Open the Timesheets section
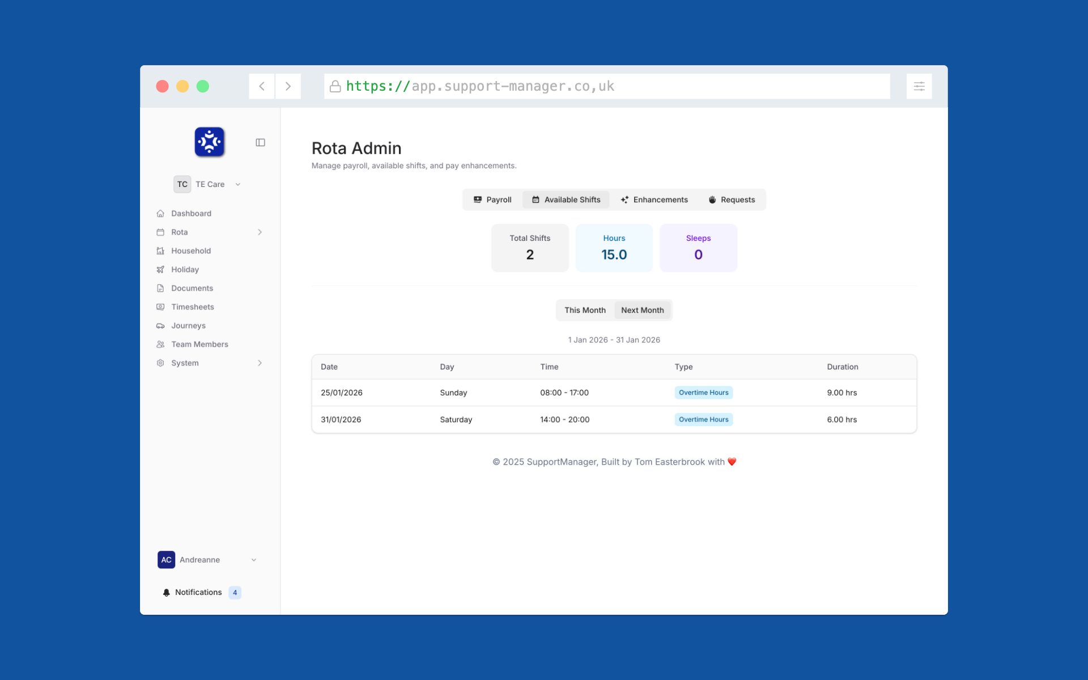The height and width of the screenshot is (680, 1088). tap(192, 307)
